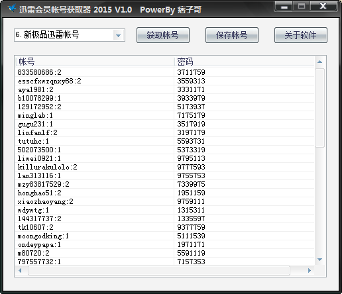Close the 迅雷会员帐号获取器 window
The image size is (342, 294).
coord(323,7)
